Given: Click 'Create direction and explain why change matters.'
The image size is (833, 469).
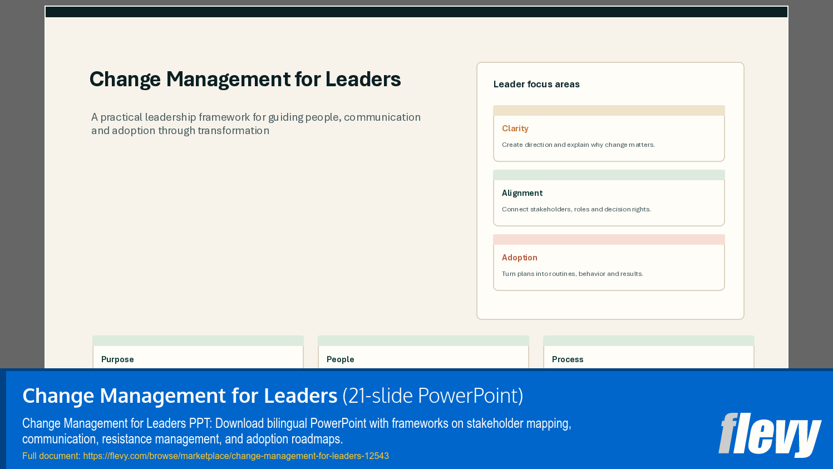Looking at the screenshot, I should pyautogui.click(x=578, y=145).
